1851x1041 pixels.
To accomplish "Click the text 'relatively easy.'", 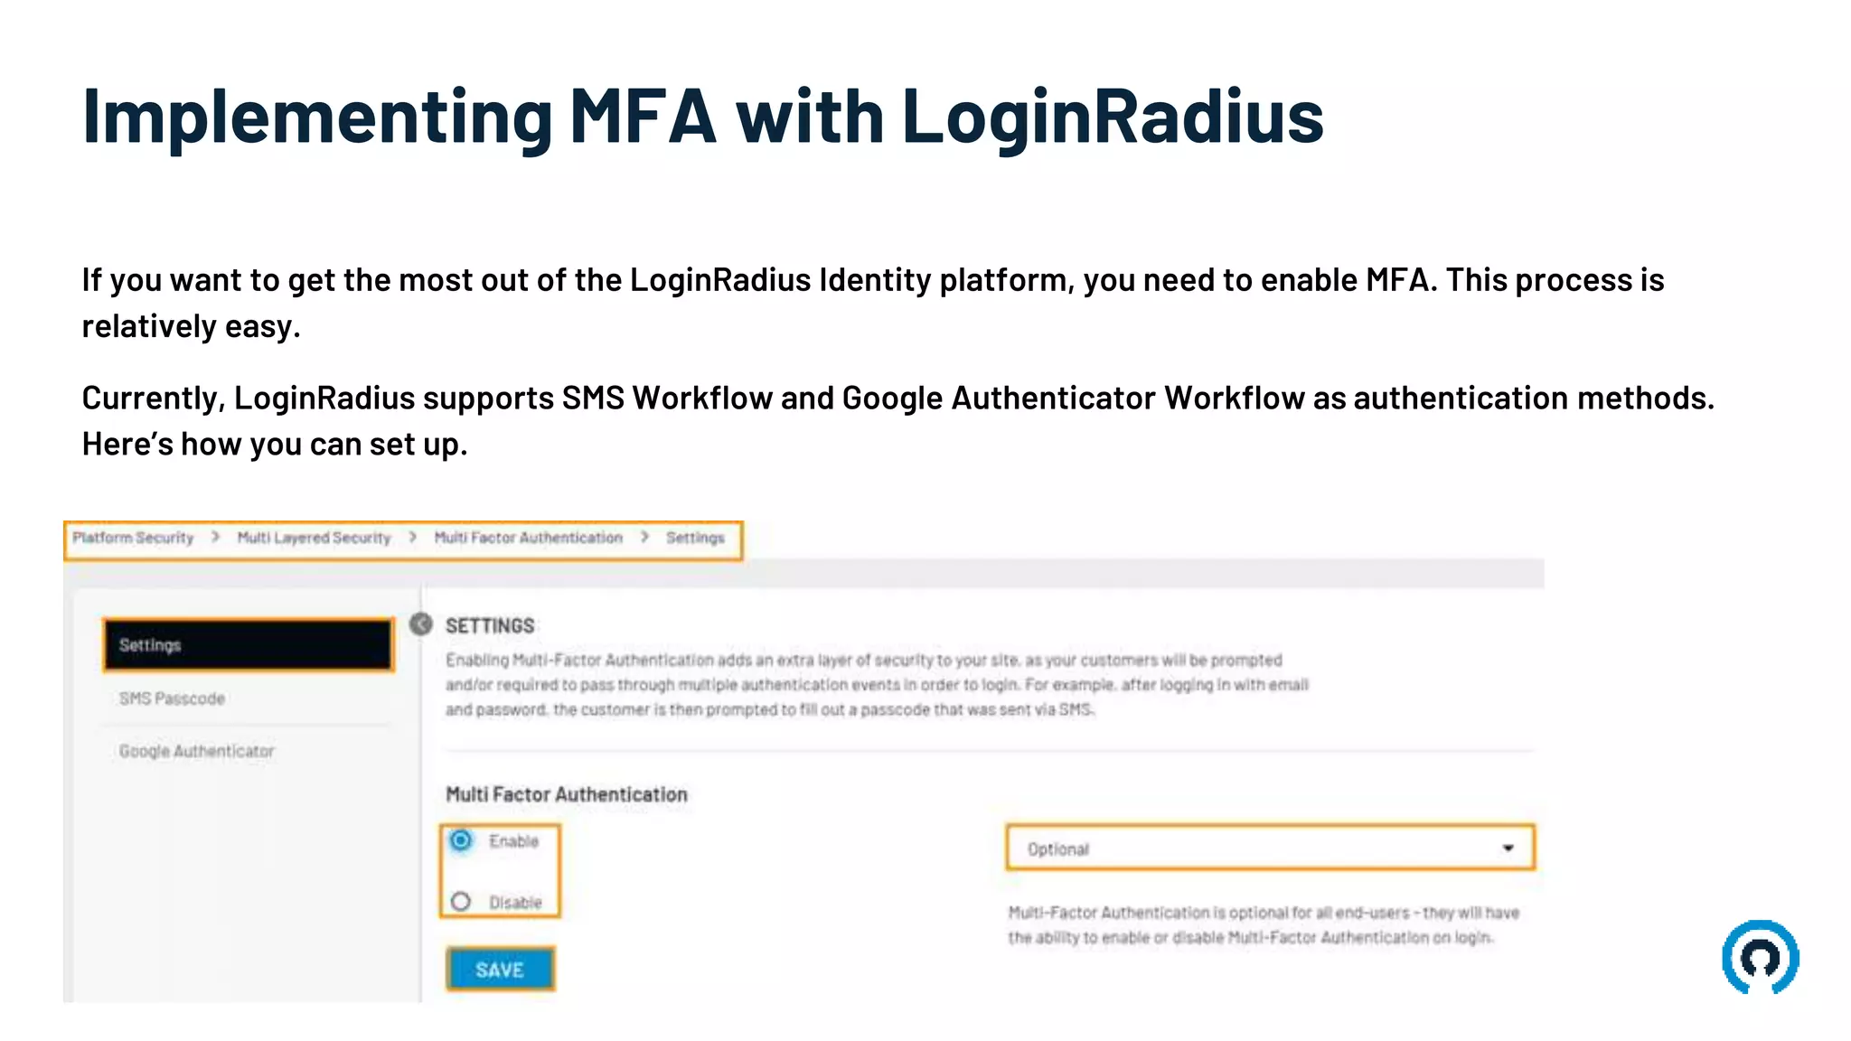I will click(x=191, y=325).
